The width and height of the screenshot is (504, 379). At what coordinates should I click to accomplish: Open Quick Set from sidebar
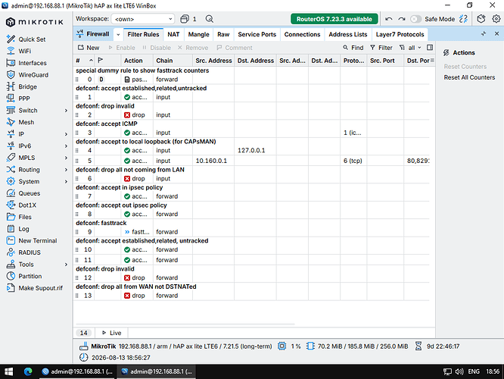click(32, 39)
